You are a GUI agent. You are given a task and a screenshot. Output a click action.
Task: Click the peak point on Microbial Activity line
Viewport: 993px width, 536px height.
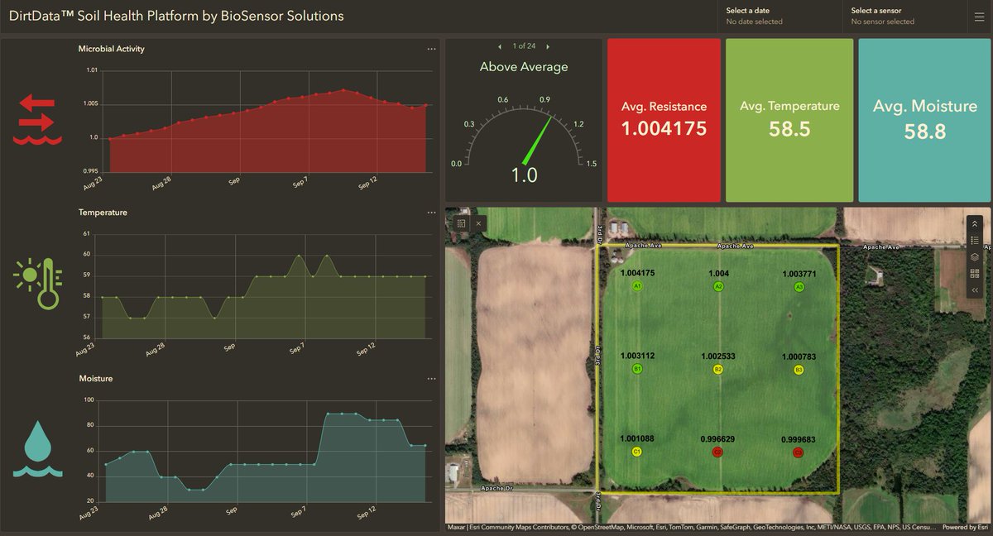click(343, 90)
